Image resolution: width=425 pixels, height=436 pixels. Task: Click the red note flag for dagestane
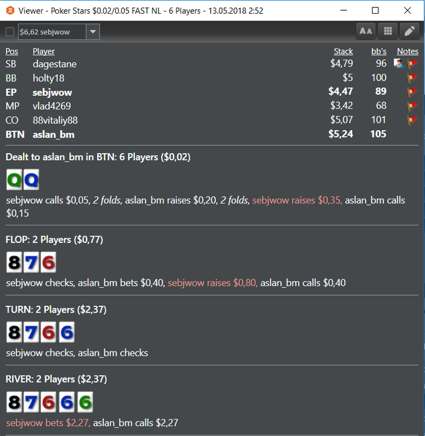pos(413,64)
